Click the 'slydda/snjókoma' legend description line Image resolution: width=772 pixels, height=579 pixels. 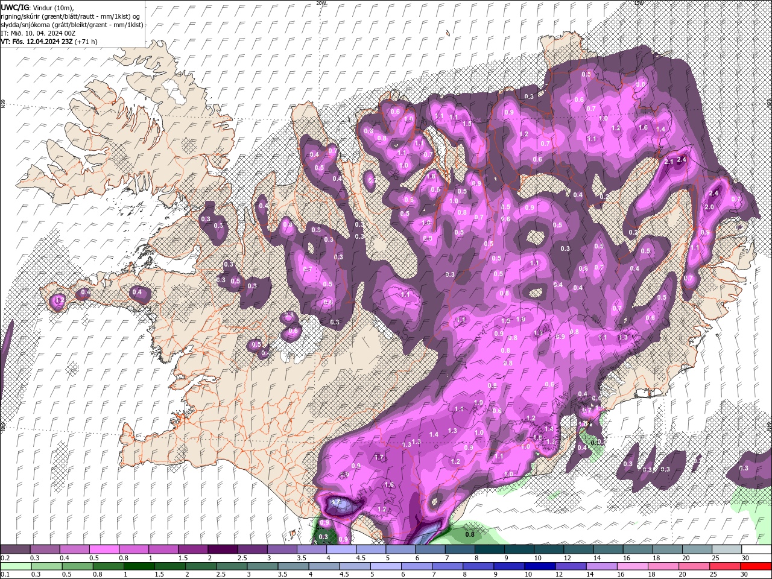click(72, 25)
